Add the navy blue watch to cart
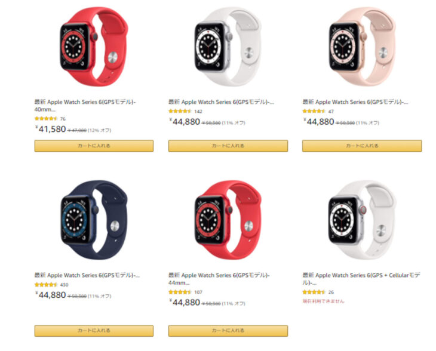This screenshot has height=351, width=436. 94,331
